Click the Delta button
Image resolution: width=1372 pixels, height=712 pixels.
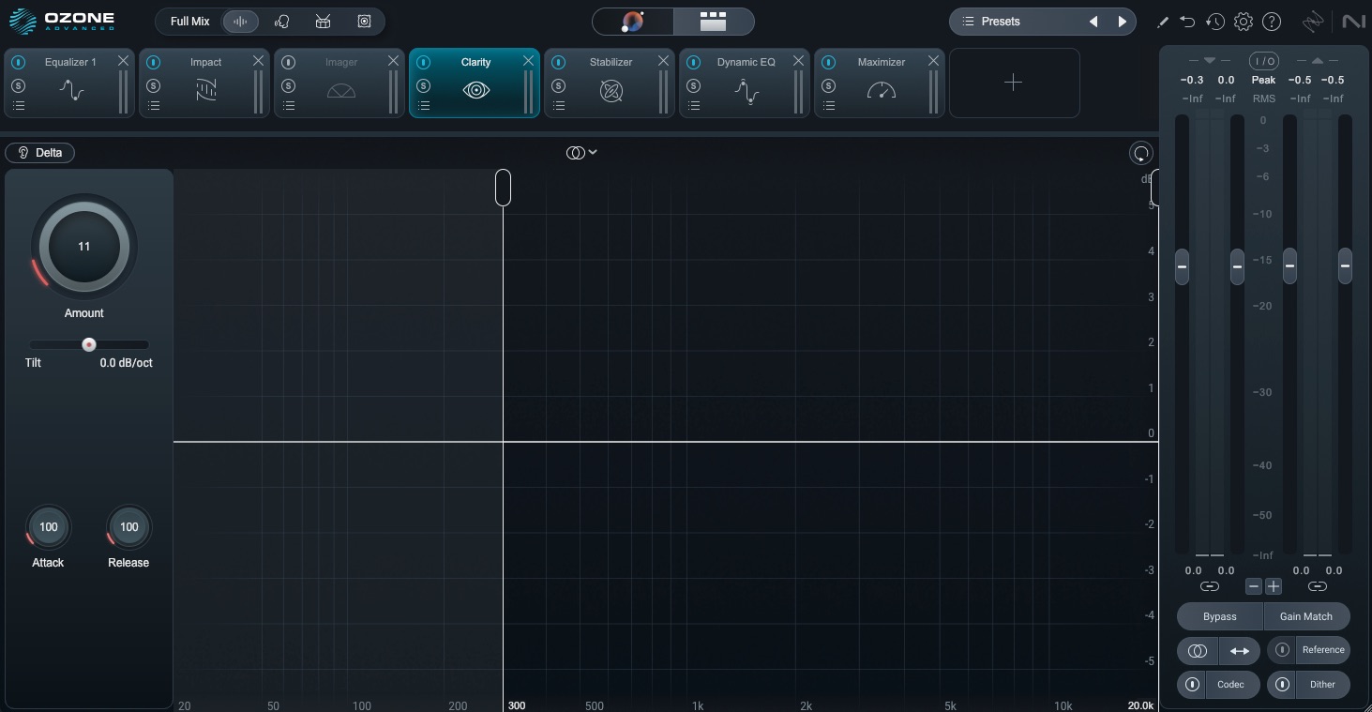[x=40, y=153]
